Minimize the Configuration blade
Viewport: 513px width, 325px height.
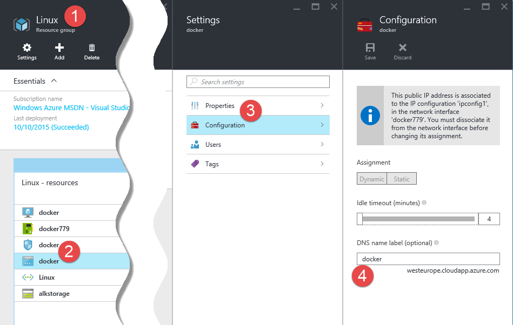[467, 8]
